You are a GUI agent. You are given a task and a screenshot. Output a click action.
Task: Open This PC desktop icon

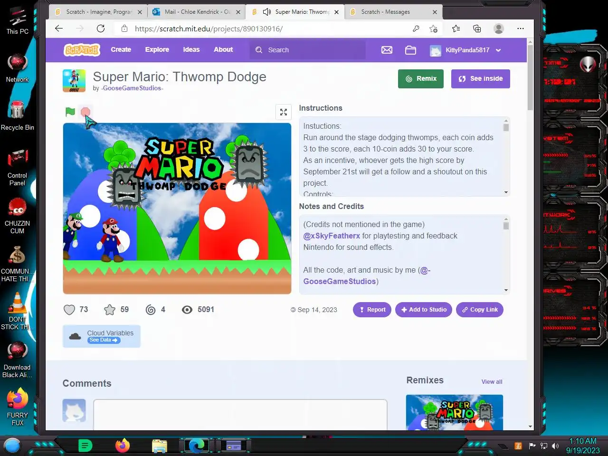click(18, 21)
